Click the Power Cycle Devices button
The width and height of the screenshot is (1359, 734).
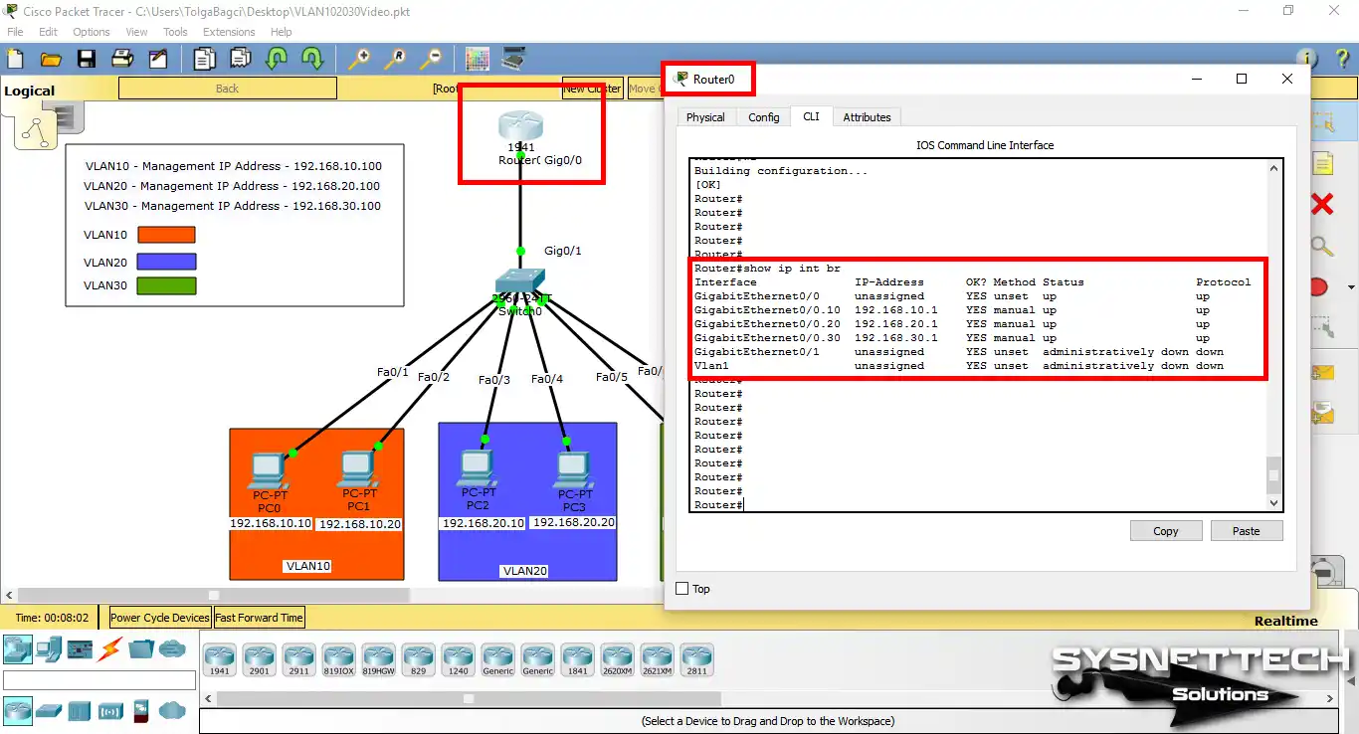tap(158, 617)
